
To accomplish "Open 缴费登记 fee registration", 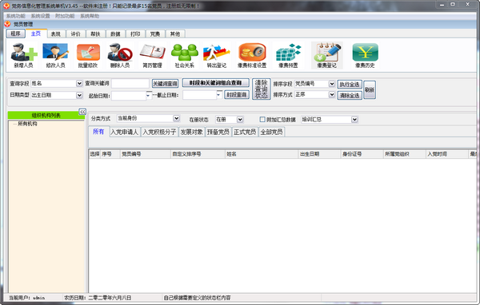I will point(326,55).
